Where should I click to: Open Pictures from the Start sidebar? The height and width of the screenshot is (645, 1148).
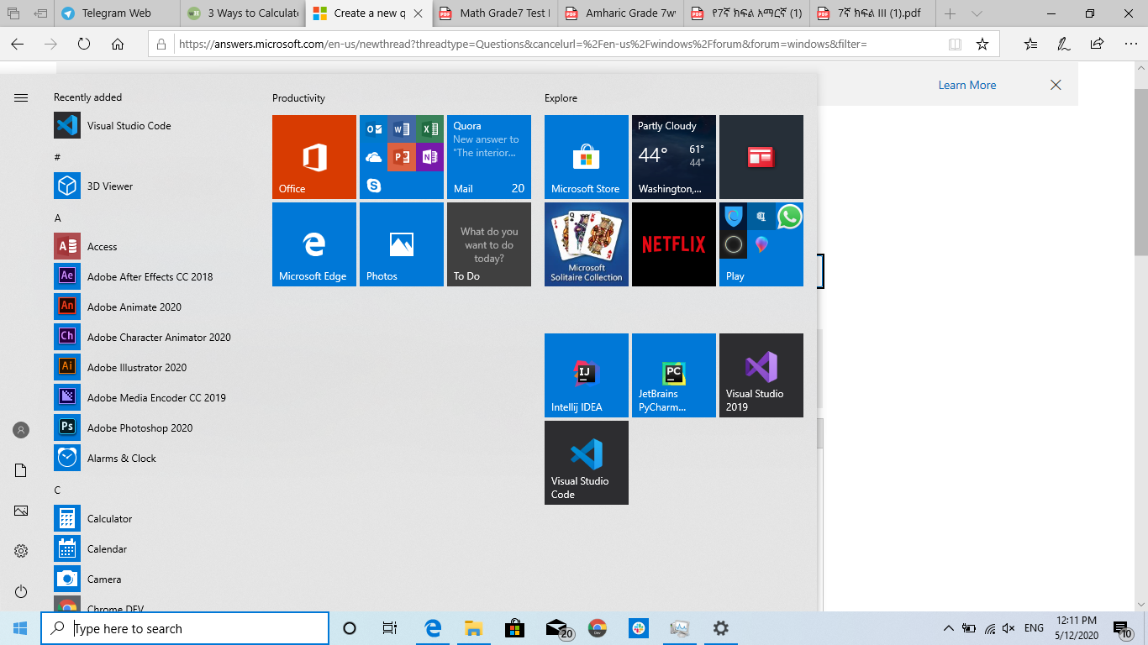[21, 511]
